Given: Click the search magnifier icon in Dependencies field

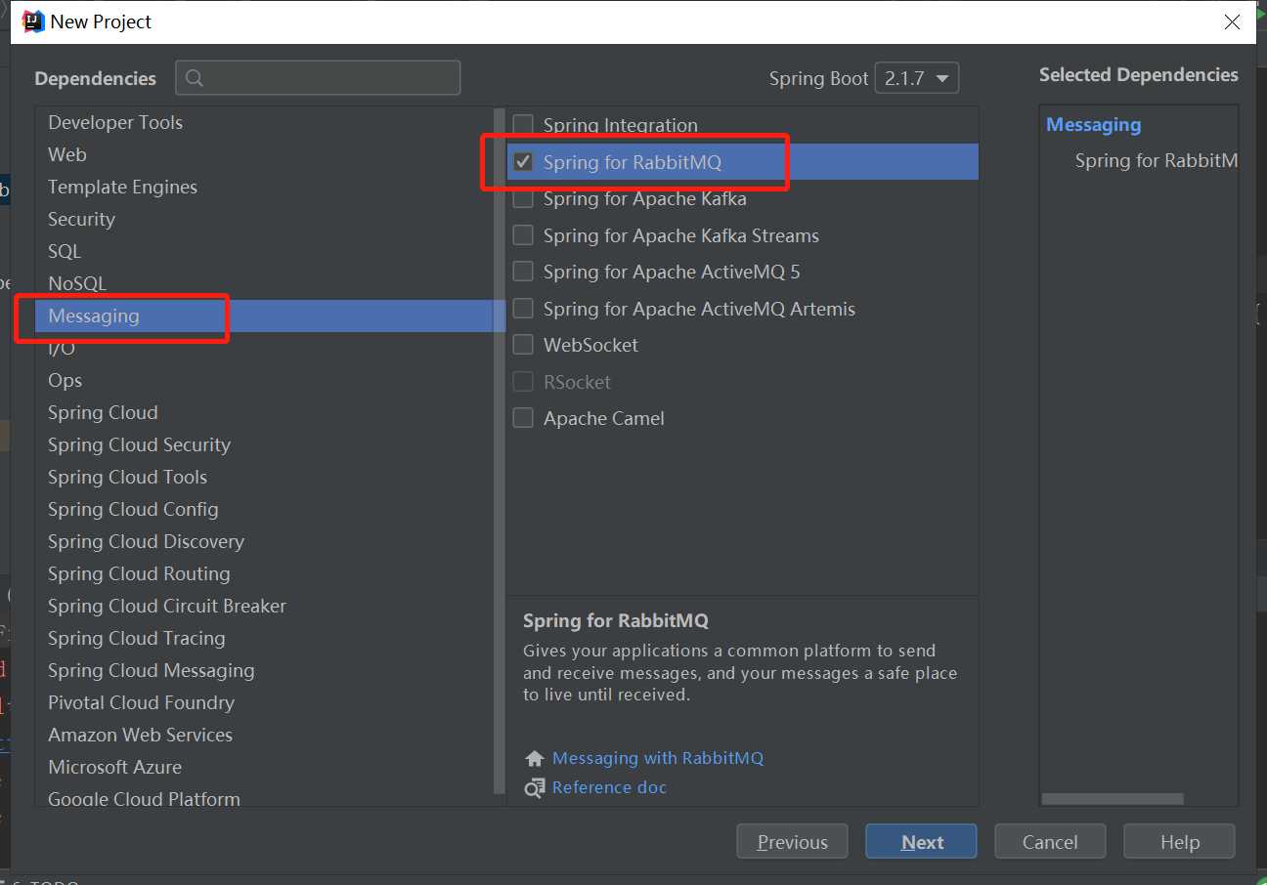Looking at the screenshot, I should tap(194, 78).
